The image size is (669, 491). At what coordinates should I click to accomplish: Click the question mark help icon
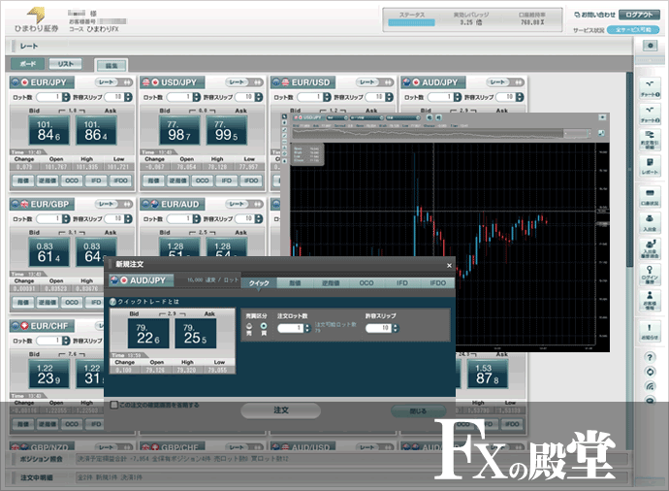point(650,357)
